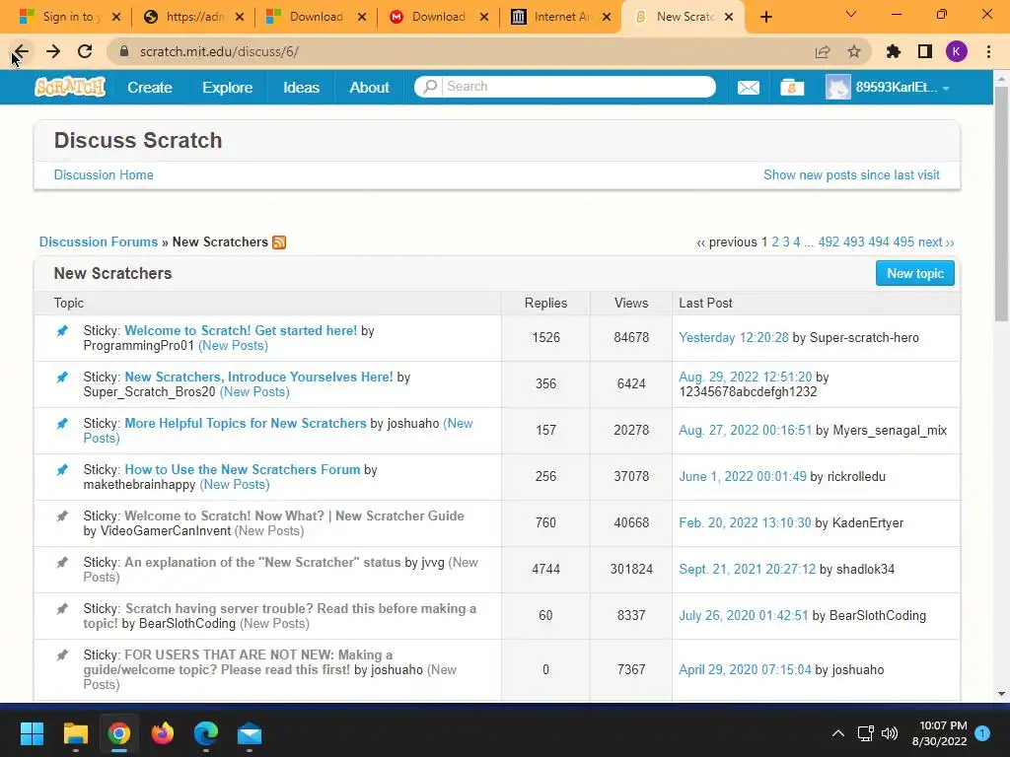Viewport: 1010px width, 757px height.
Task: Click the Discussion Home link
Action: (104, 175)
